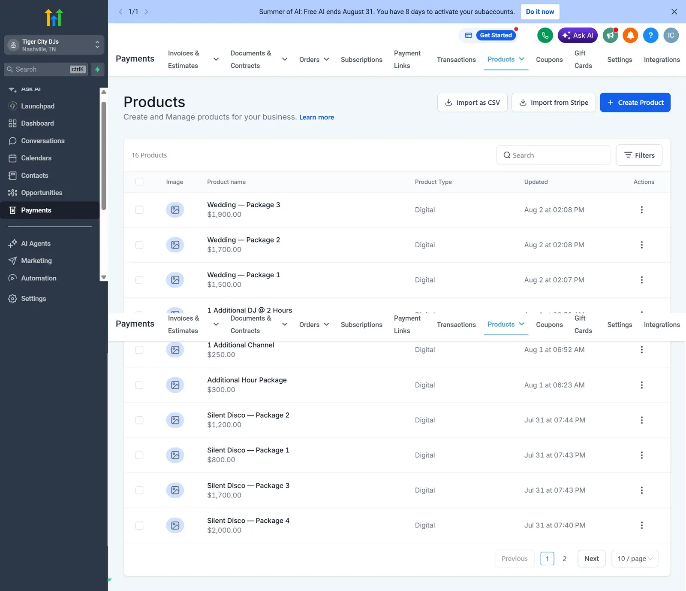Click the green lightning quick actions icon
Screen dimensions: 686x591
point(97,69)
